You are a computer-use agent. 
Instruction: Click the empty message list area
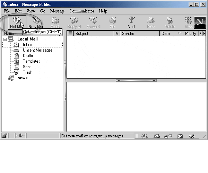tap(136, 57)
